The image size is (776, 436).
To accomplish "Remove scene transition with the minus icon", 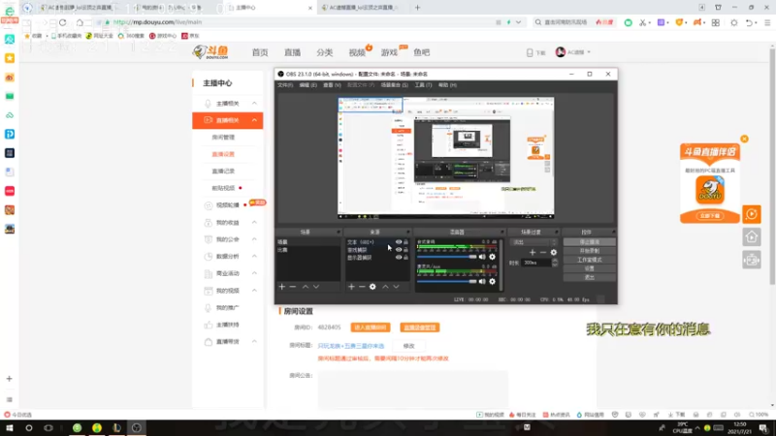I will 543,253.
